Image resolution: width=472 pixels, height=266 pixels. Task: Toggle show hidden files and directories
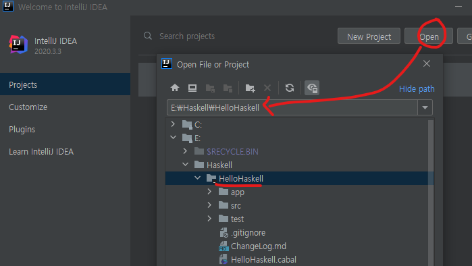(x=312, y=88)
